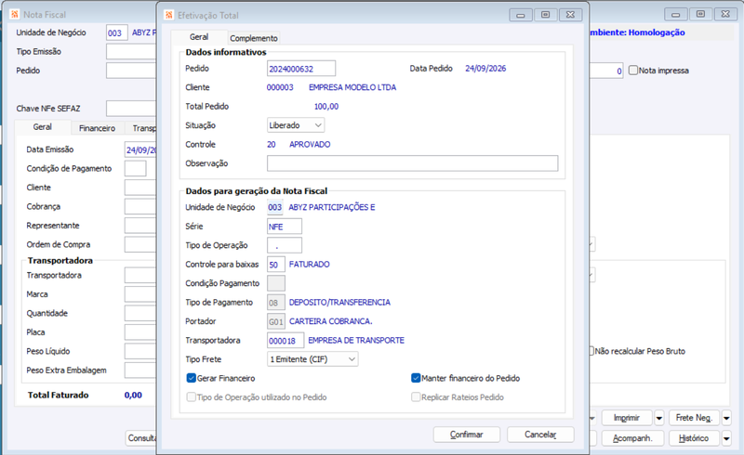Switch to the Complemento tab
This screenshot has height=455, width=744.
[253, 38]
